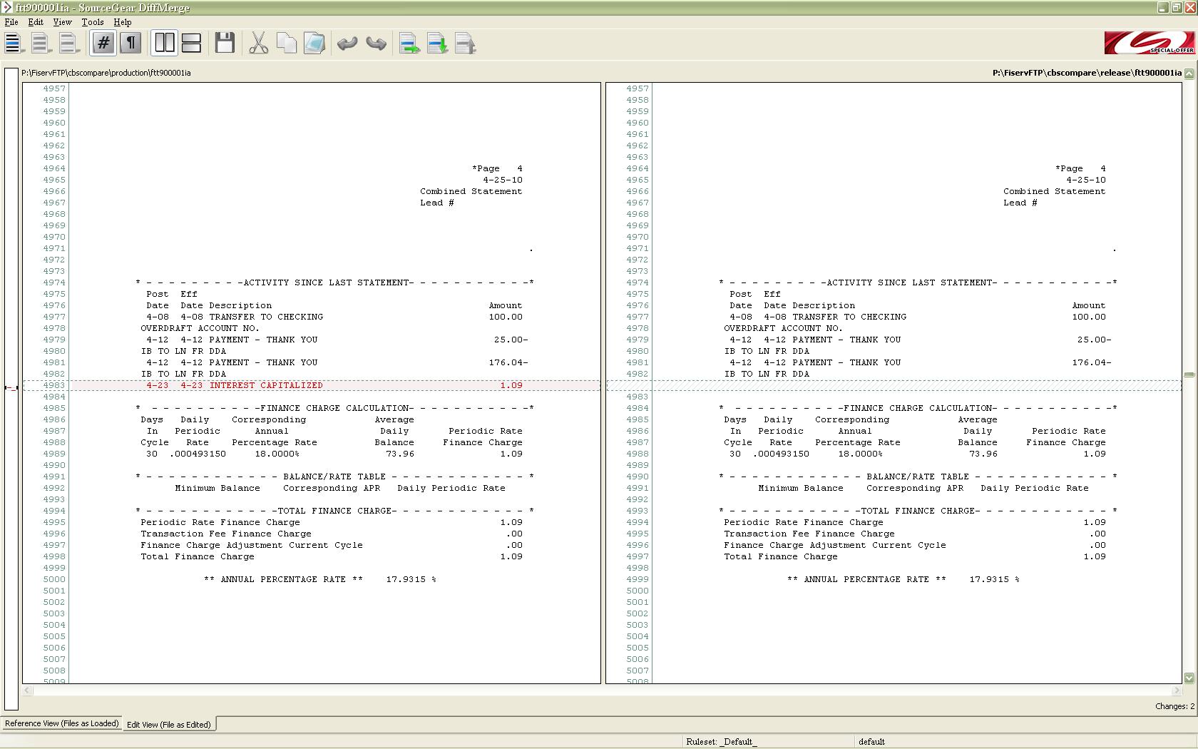Click the vertical scrollbar down arrow
The image size is (1198, 749).
tap(1189, 678)
